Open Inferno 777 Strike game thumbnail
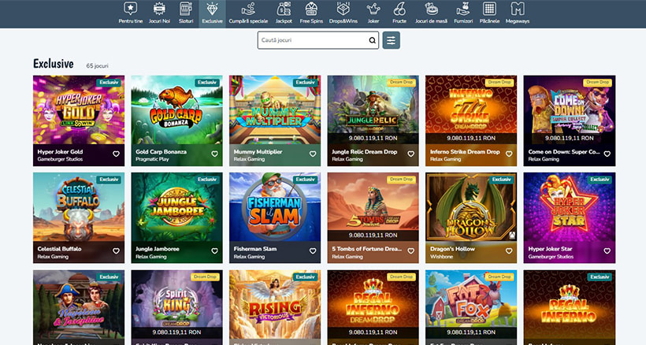 [x=471, y=109]
